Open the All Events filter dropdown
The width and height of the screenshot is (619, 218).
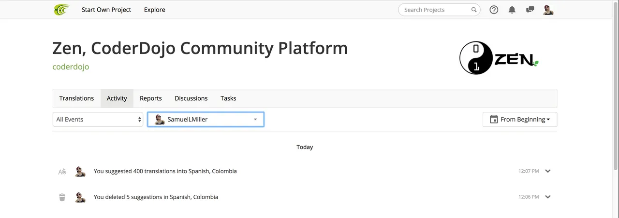tap(98, 119)
